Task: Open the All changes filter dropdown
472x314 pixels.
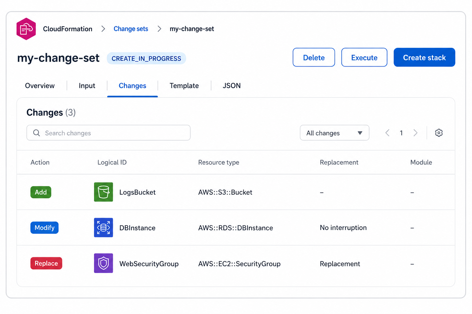Action: [x=334, y=133]
